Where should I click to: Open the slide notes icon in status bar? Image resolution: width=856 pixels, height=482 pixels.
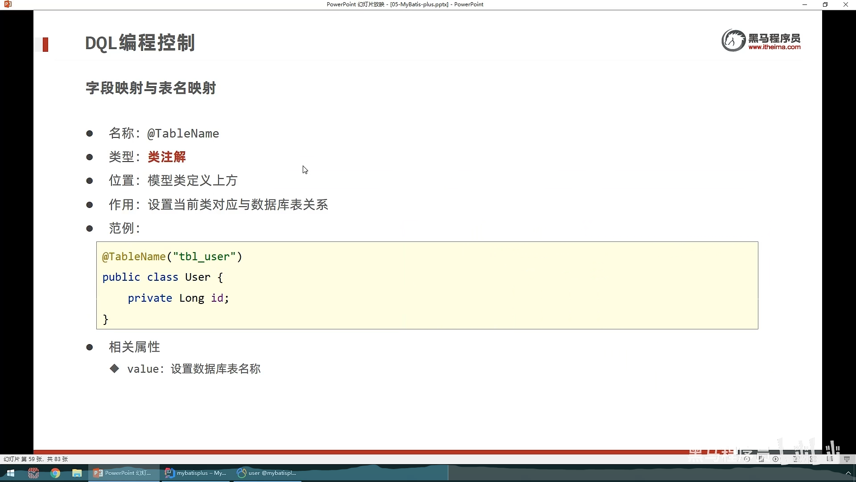click(x=761, y=459)
